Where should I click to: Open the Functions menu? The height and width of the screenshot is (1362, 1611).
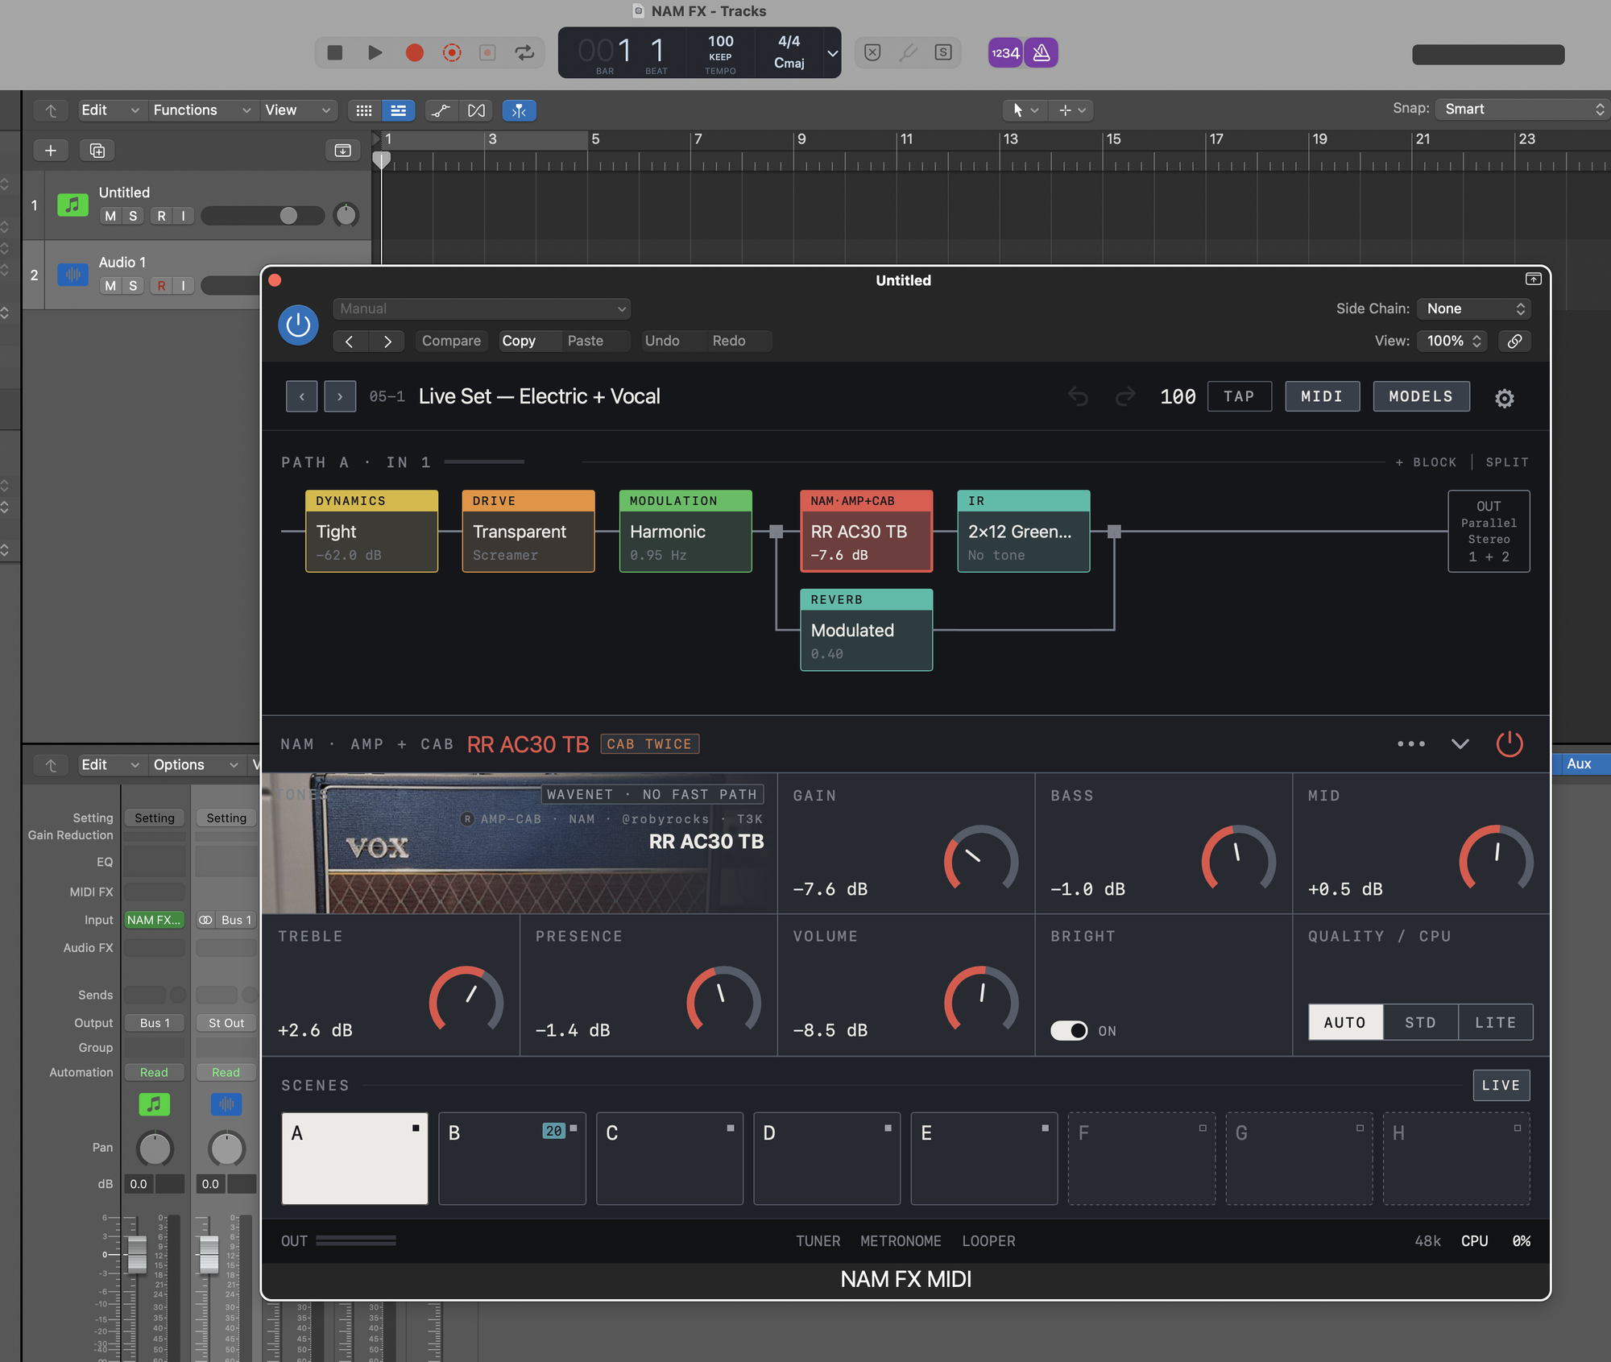point(201,110)
